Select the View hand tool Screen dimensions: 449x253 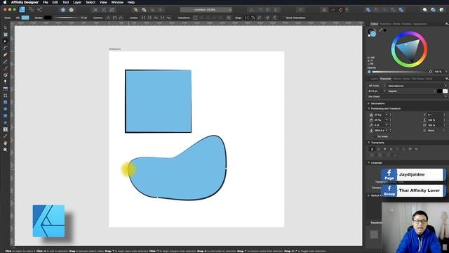[5, 143]
